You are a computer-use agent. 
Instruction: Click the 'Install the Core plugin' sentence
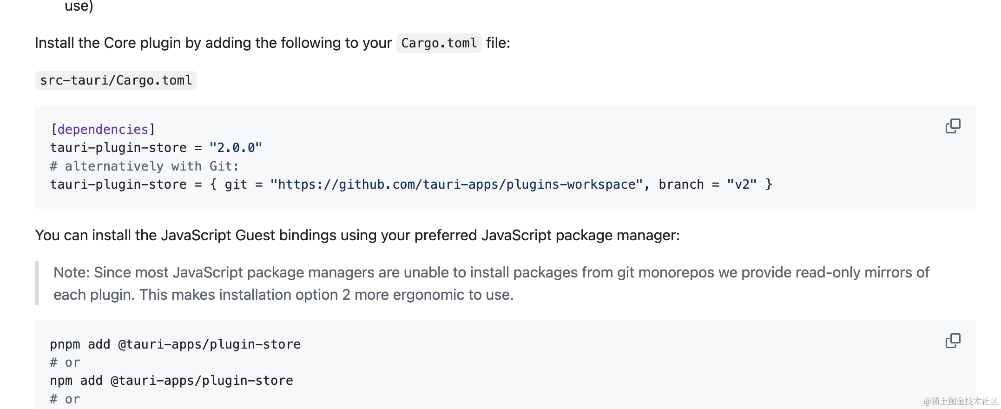click(272, 43)
